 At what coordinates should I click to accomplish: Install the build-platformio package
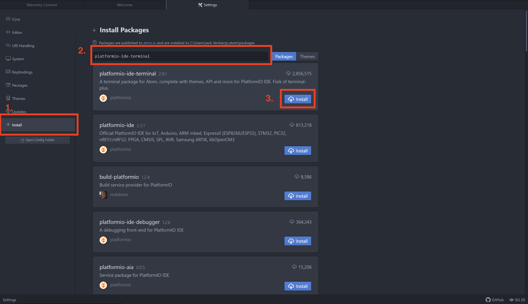298,196
